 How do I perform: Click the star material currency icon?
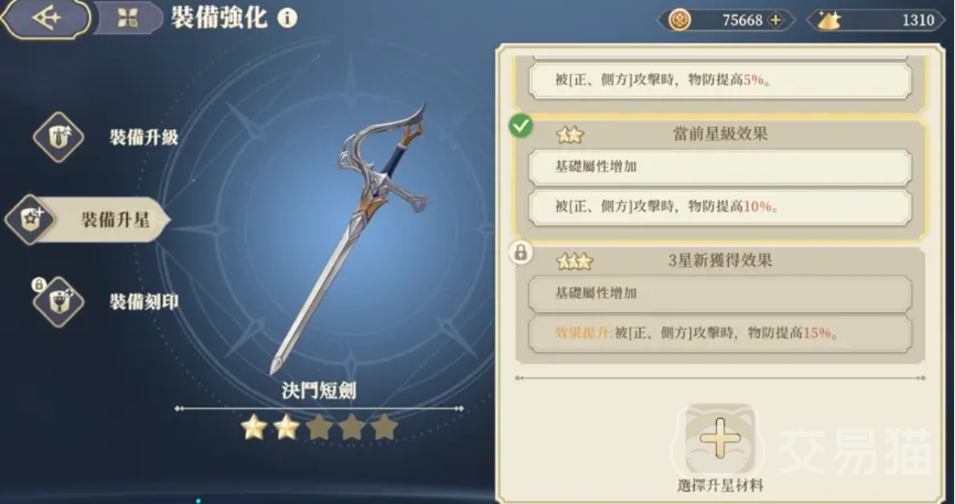click(829, 20)
